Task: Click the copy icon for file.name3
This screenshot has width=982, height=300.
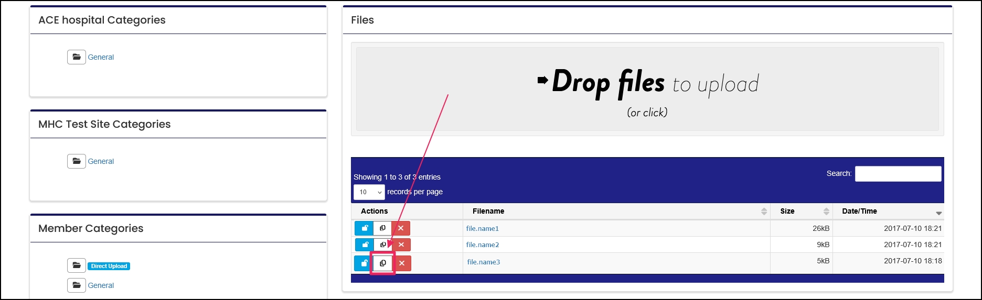Action: click(383, 263)
